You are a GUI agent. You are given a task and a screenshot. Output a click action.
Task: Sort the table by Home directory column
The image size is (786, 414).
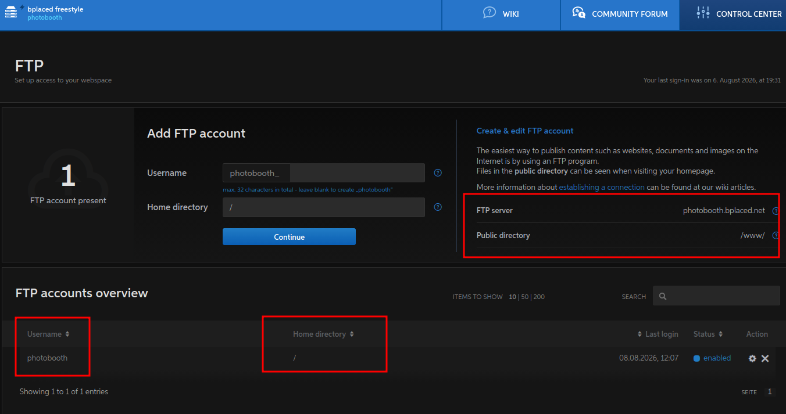(323, 334)
